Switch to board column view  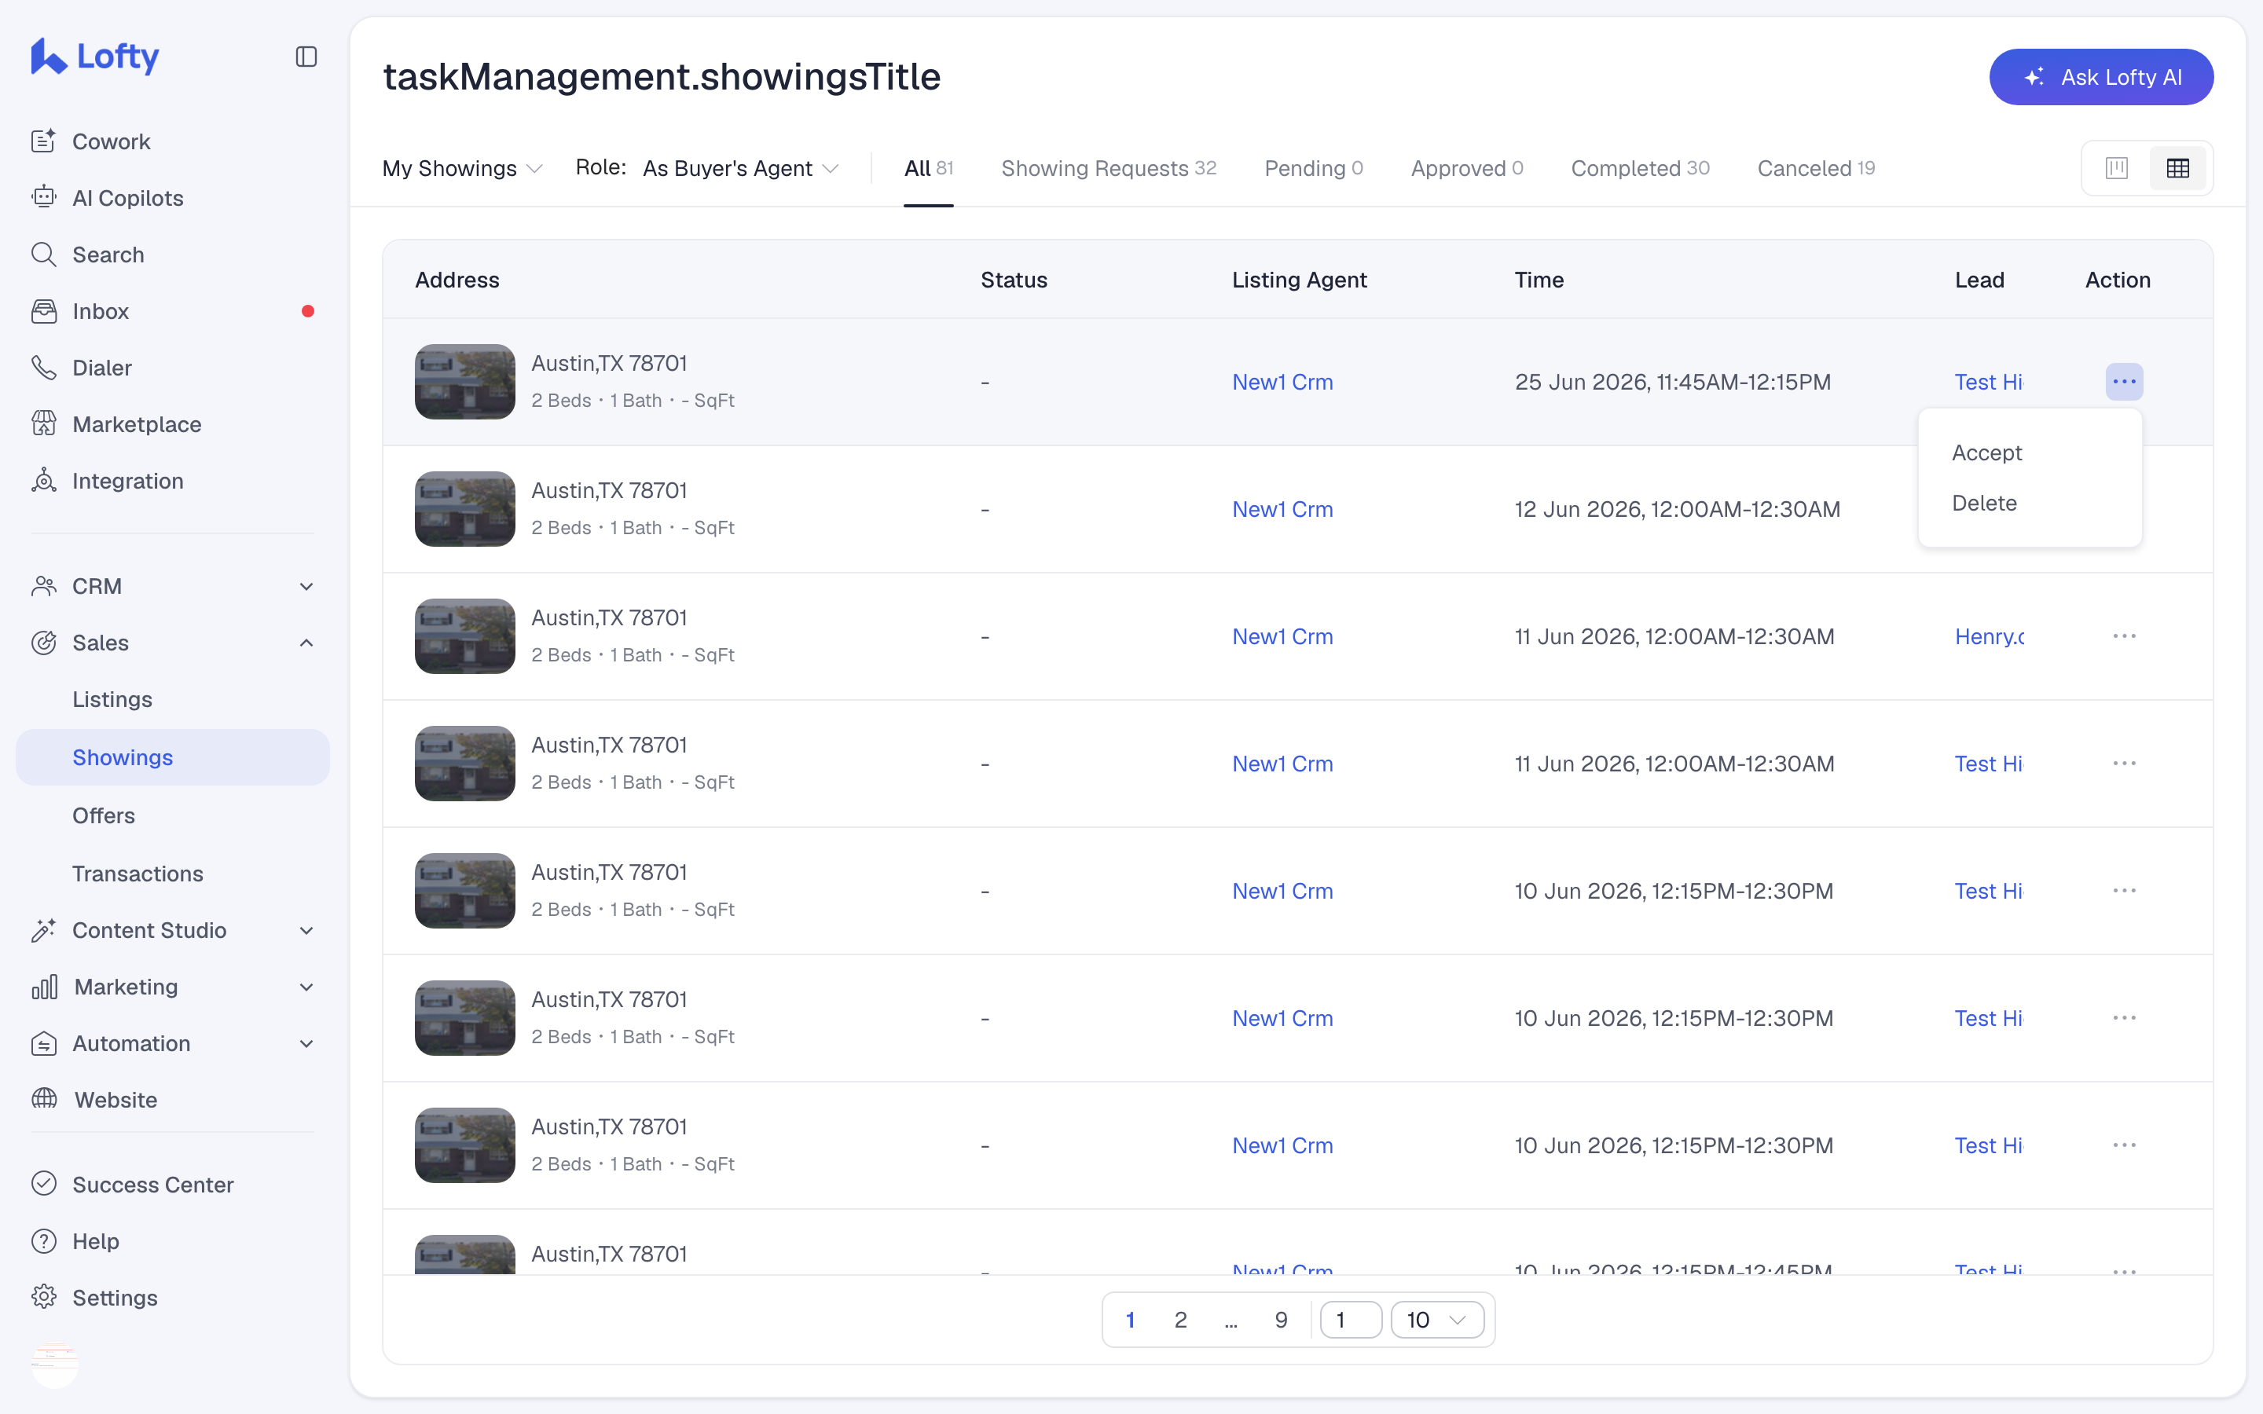[2116, 168]
